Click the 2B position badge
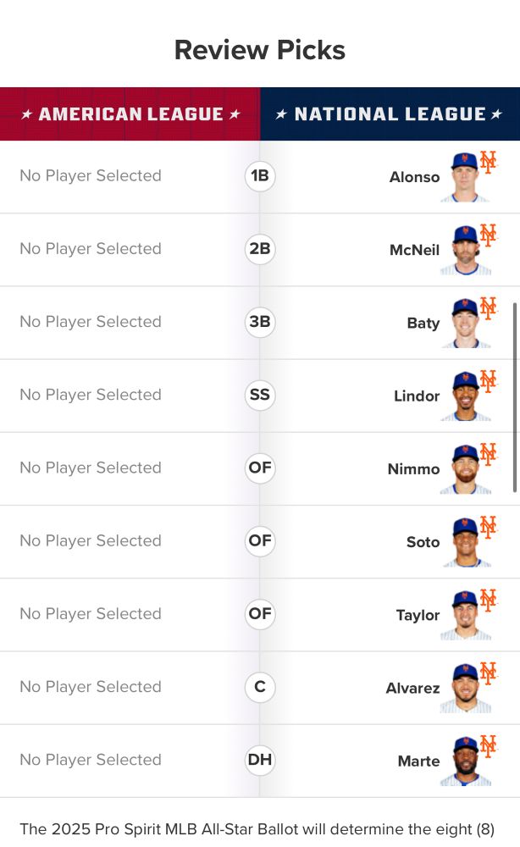The width and height of the screenshot is (520, 847). click(x=260, y=249)
